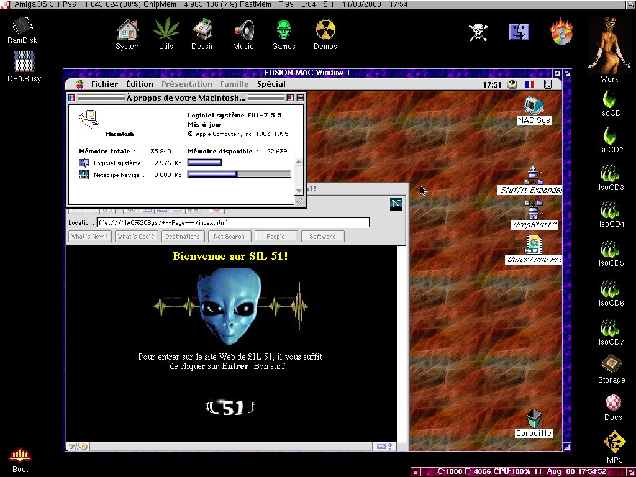
Task: Open the Apple menu icon
Action: pyautogui.click(x=79, y=84)
